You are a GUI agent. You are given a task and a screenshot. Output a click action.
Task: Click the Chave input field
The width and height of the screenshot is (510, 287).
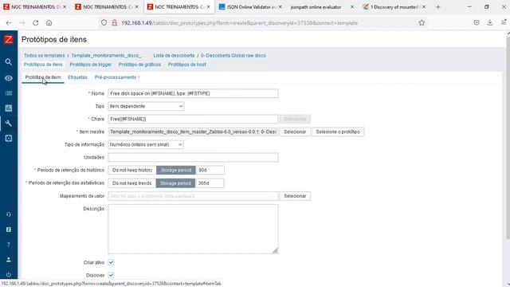[193, 119]
